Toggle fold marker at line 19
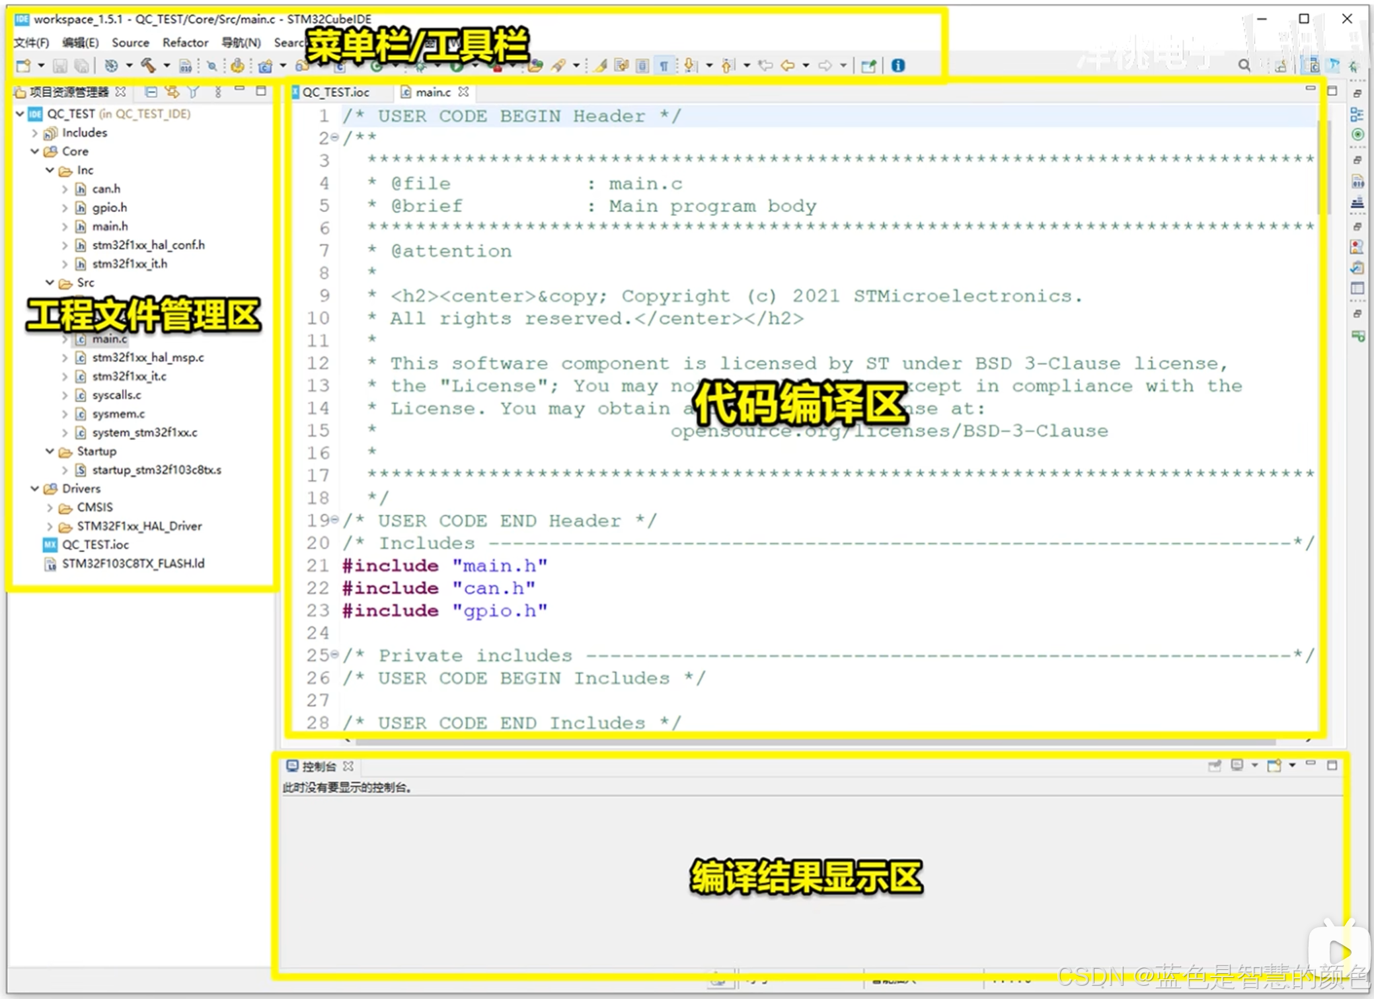Screen dimensions: 1374x999 click(x=334, y=520)
